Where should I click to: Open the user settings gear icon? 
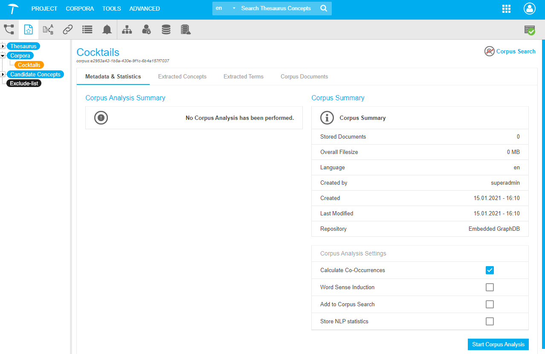[146, 29]
